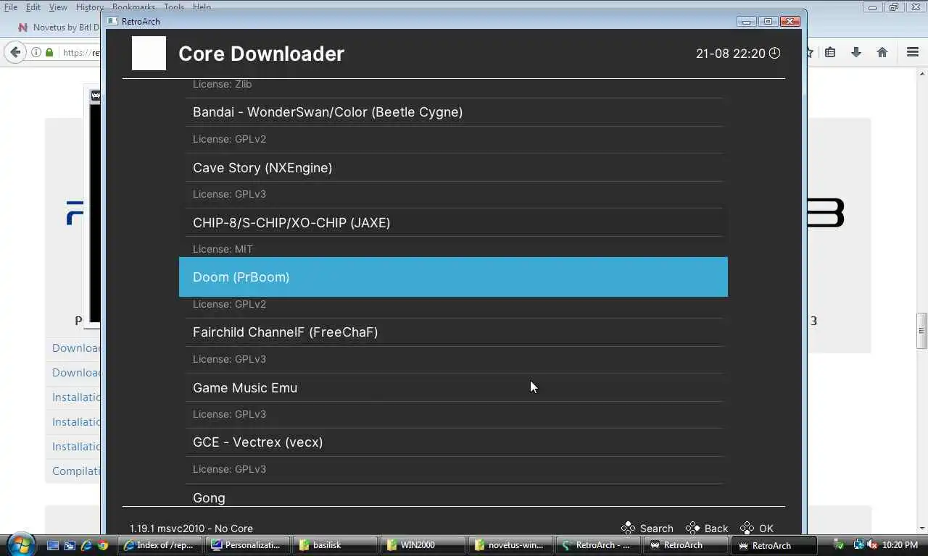The width and height of the screenshot is (928, 556).
Task: Open the Compilati... link on the web page
Action: (77, 471)
